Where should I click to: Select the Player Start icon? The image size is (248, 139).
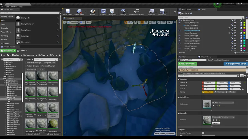pos(18,42)
